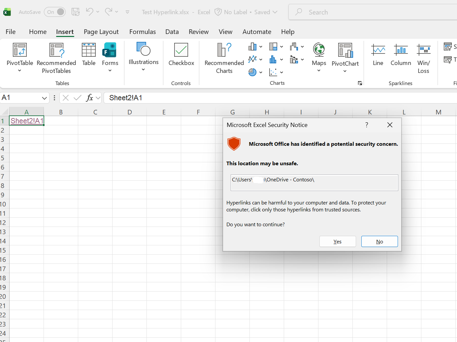Open the Help tab
The image size is (457, 342).
coord(288,32)
